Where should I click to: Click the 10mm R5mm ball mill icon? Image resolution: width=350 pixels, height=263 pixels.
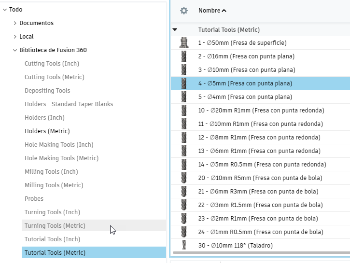point(183,178)
